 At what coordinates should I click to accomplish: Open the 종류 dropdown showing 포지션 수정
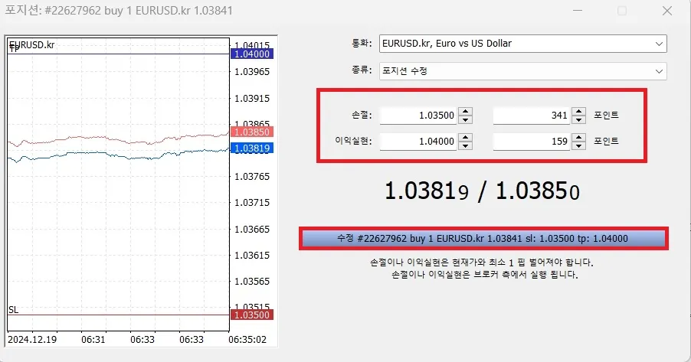522,71
